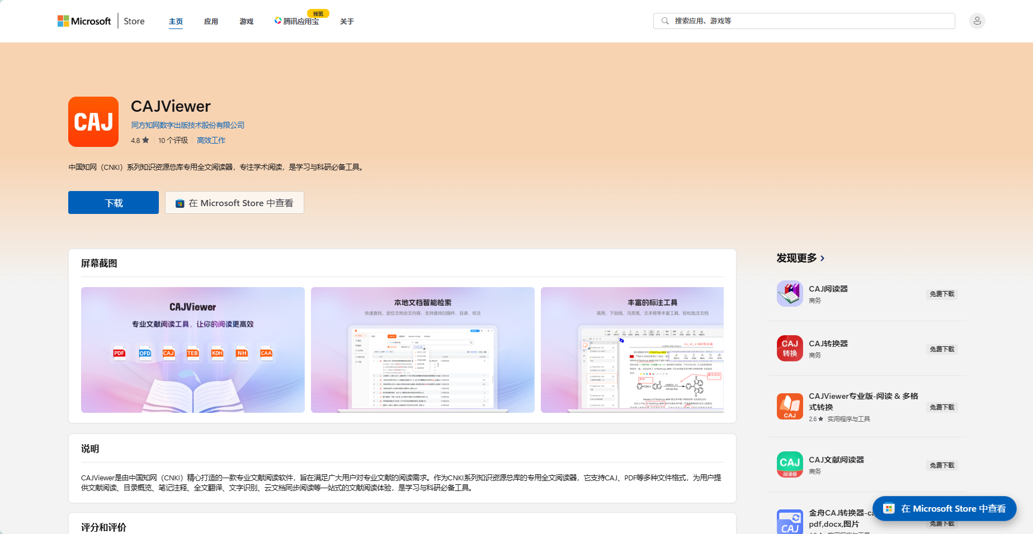This screenshot has height=534, width=1033.
Task: Click 在 Microsoft Store 中查看 beside download
Action: (x=234, y=203)
